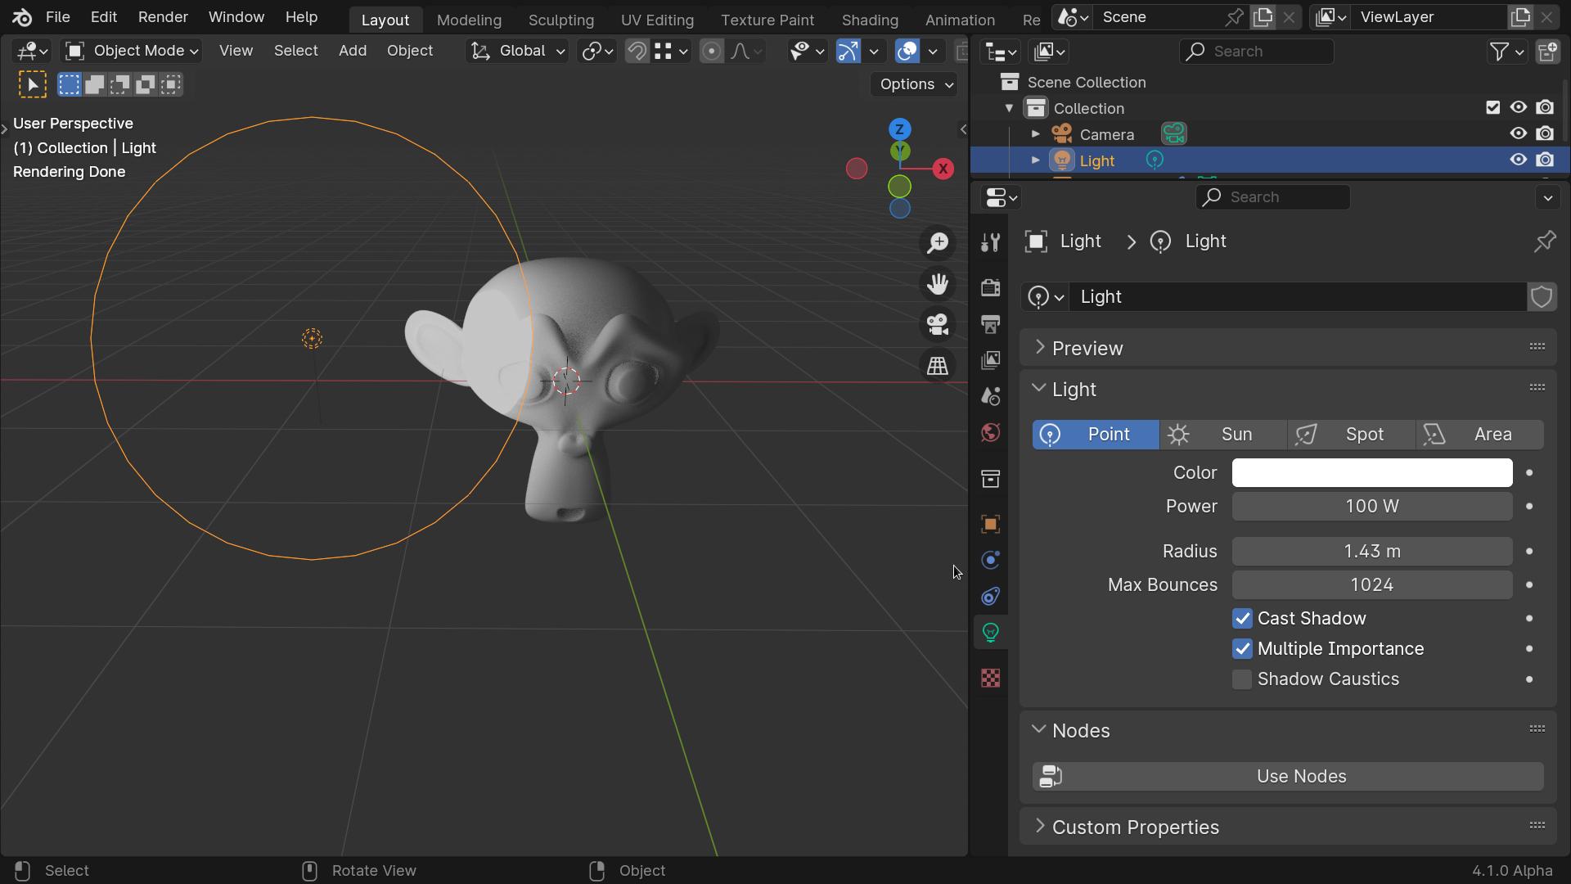Add new collection in outliner
The height and width of the screenshot is (884, 1571).
[x=1547, y=52]
